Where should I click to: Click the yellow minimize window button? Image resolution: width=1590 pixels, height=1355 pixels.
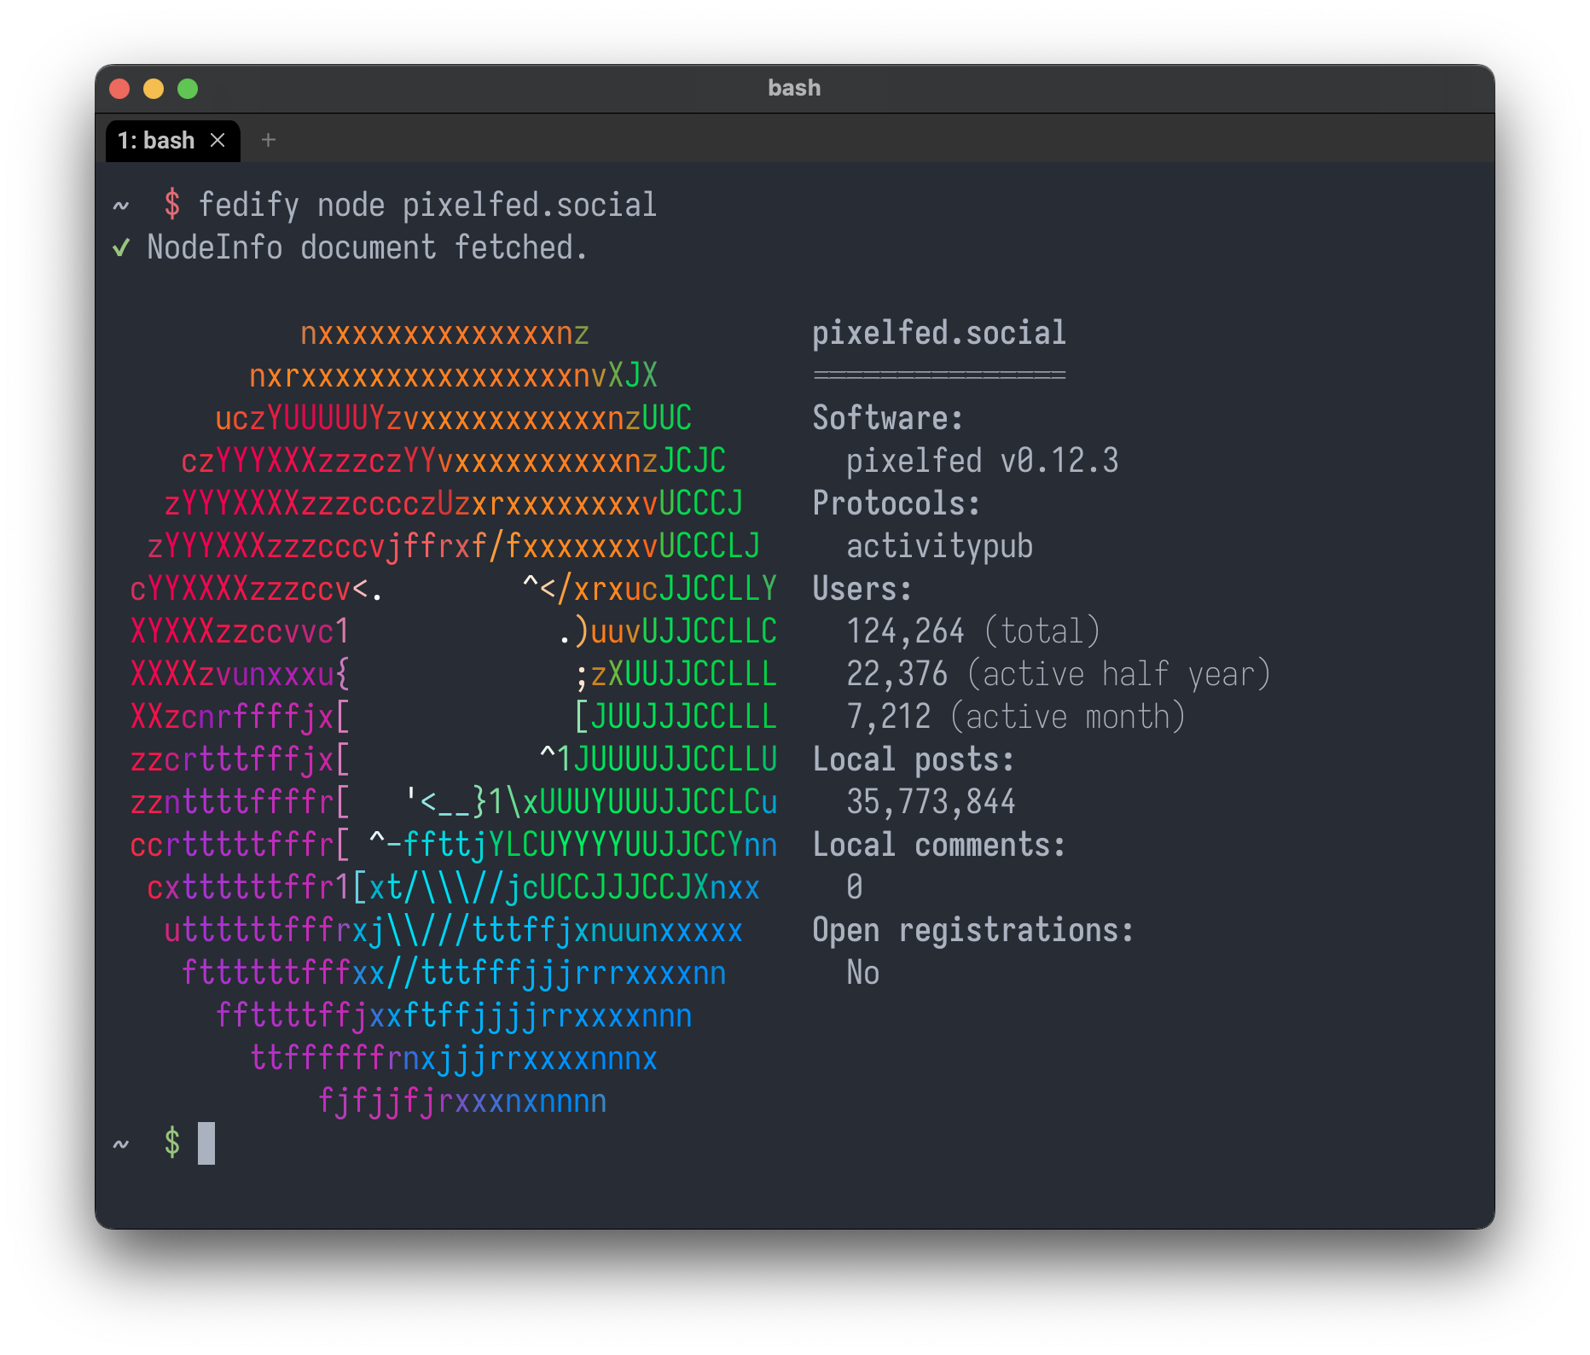154,89
